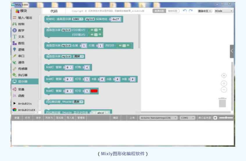Viewport: 246px width, 161px height.
Task: Open the 执行器 (actuator) category
Action: (22, 75)
